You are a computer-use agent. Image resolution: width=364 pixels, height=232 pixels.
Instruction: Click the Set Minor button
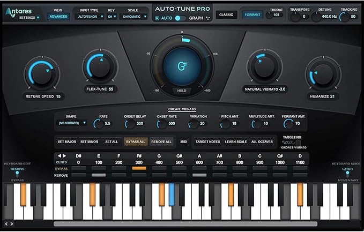(x=89, y=141)
